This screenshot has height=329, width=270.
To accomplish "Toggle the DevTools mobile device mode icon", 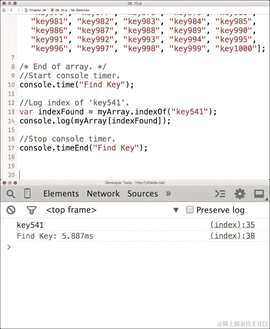I will click(x=27, y=193).
